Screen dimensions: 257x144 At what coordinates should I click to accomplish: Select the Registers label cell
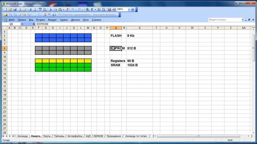tap(116, 61)
